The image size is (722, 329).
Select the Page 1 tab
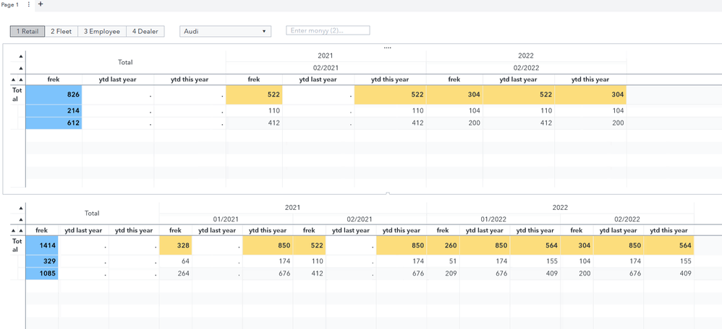pyautogui.click(x=9, y=4)
